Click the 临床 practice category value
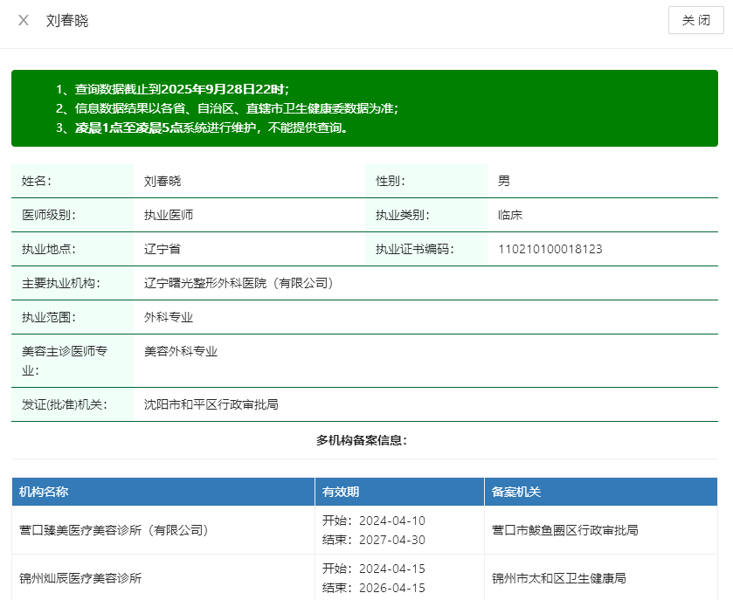This screenshot has height=600, width=733. (x=509, y=215)
